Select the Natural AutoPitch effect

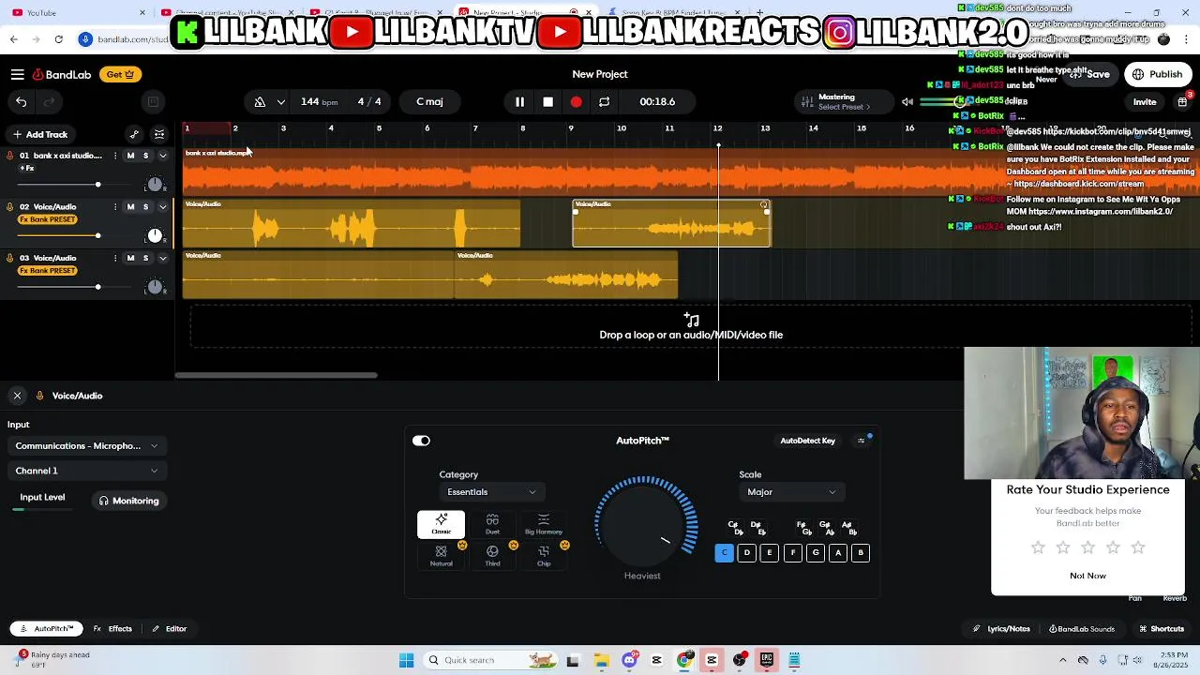[x=441, y=556]
